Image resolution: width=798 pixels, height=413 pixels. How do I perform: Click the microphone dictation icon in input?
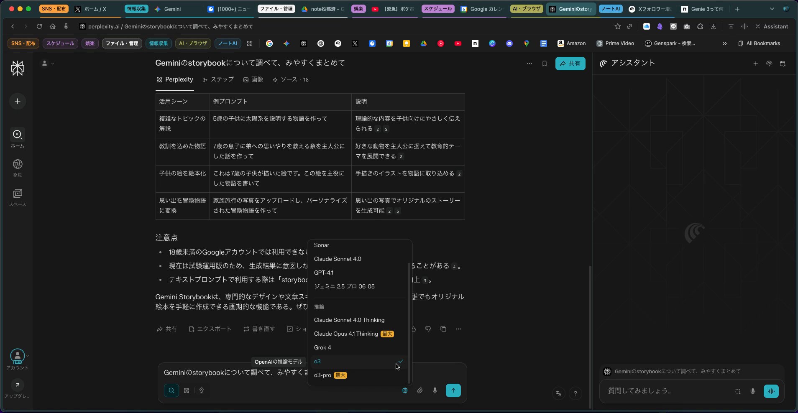(x=435, y=390)
